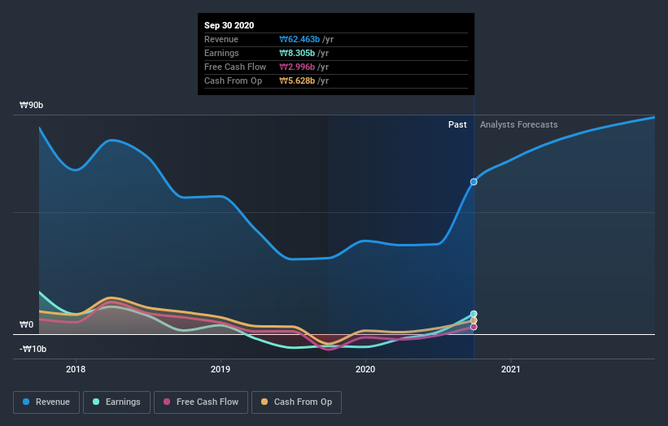
Task: Click the Cash From Op label in tooltip
Action: click(x=233, y=80)
